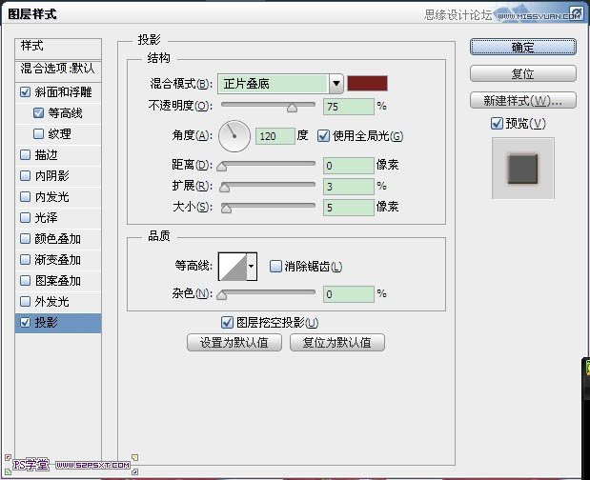Select the 外发光 list entry
The image size is (590, 480).
coord(58,302)
